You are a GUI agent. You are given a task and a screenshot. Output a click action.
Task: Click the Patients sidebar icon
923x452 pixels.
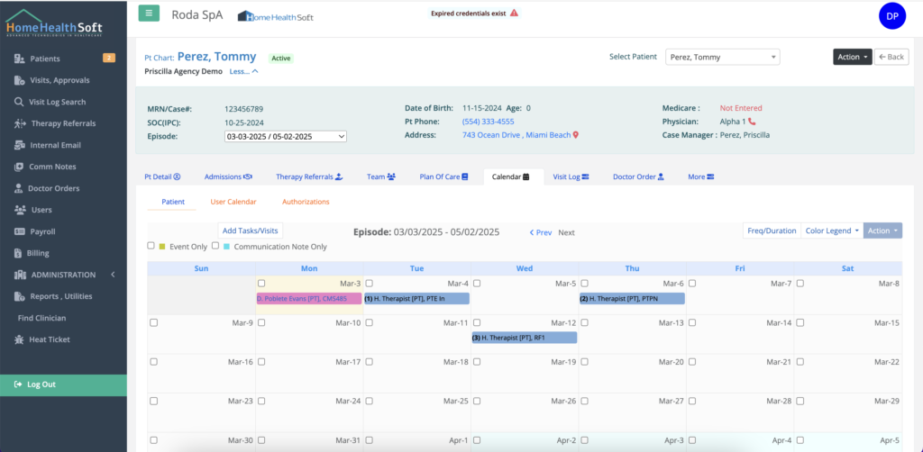20,59
